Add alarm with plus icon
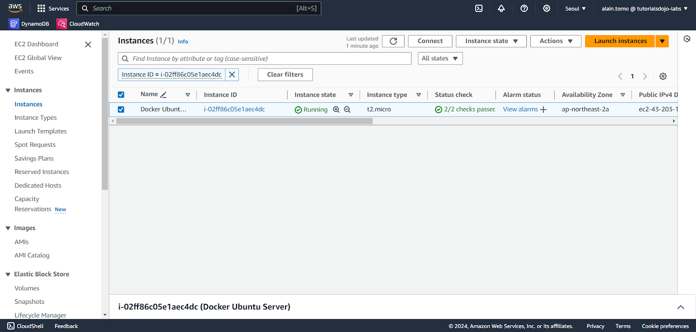This screenshot has height=332, width=696. point(543,109)
